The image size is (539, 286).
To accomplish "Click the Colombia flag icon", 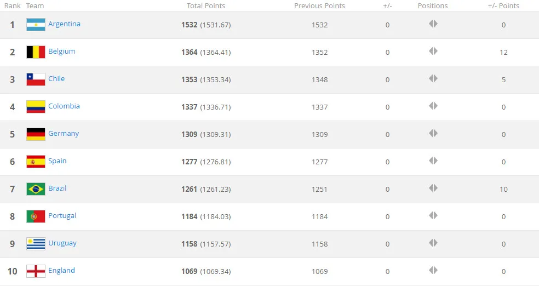I will click(x=36, y=107).
